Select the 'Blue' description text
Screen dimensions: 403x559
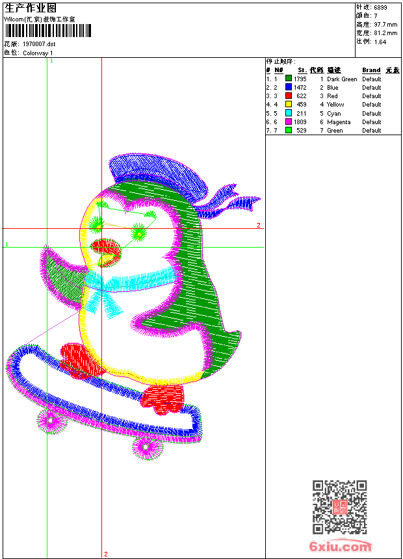point(332,87)
